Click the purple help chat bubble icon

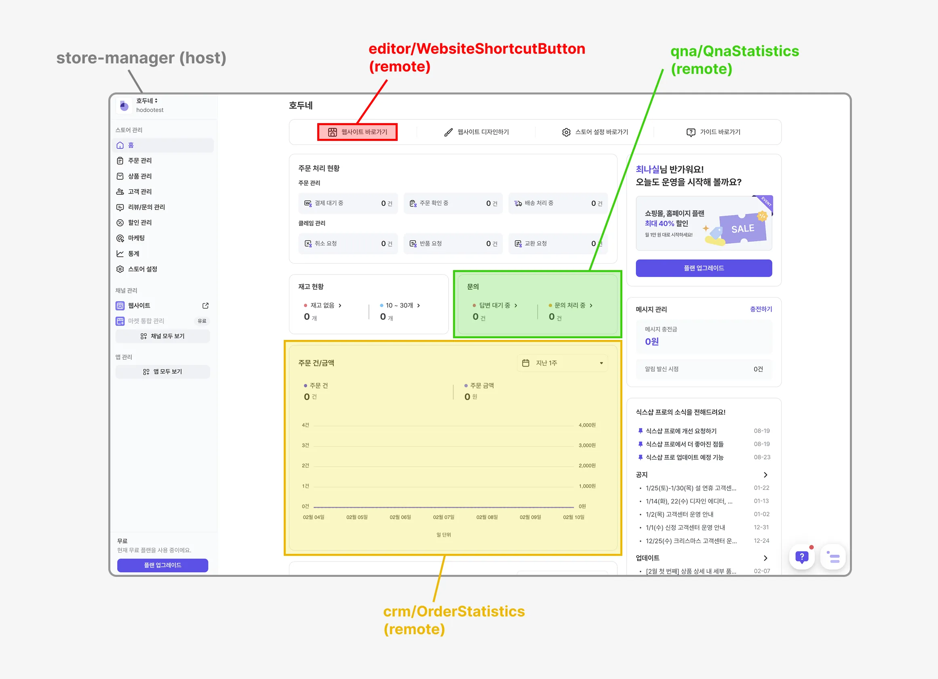point(801,557)
